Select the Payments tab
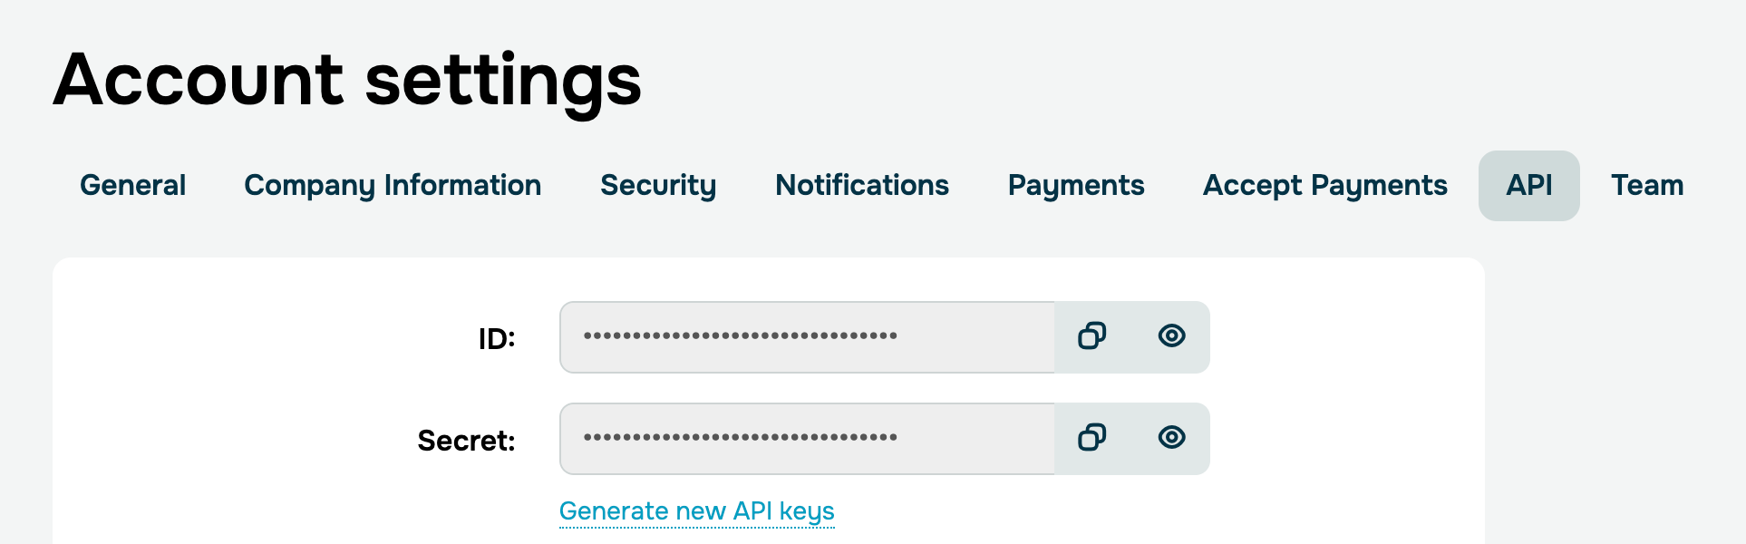The image size is (1746, 544). pos(1076,186)
